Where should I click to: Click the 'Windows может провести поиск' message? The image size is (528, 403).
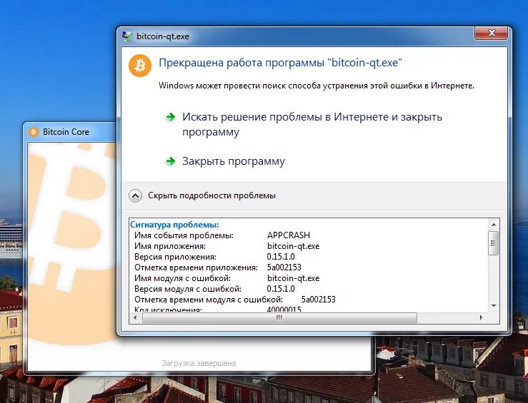pos(317,86)
